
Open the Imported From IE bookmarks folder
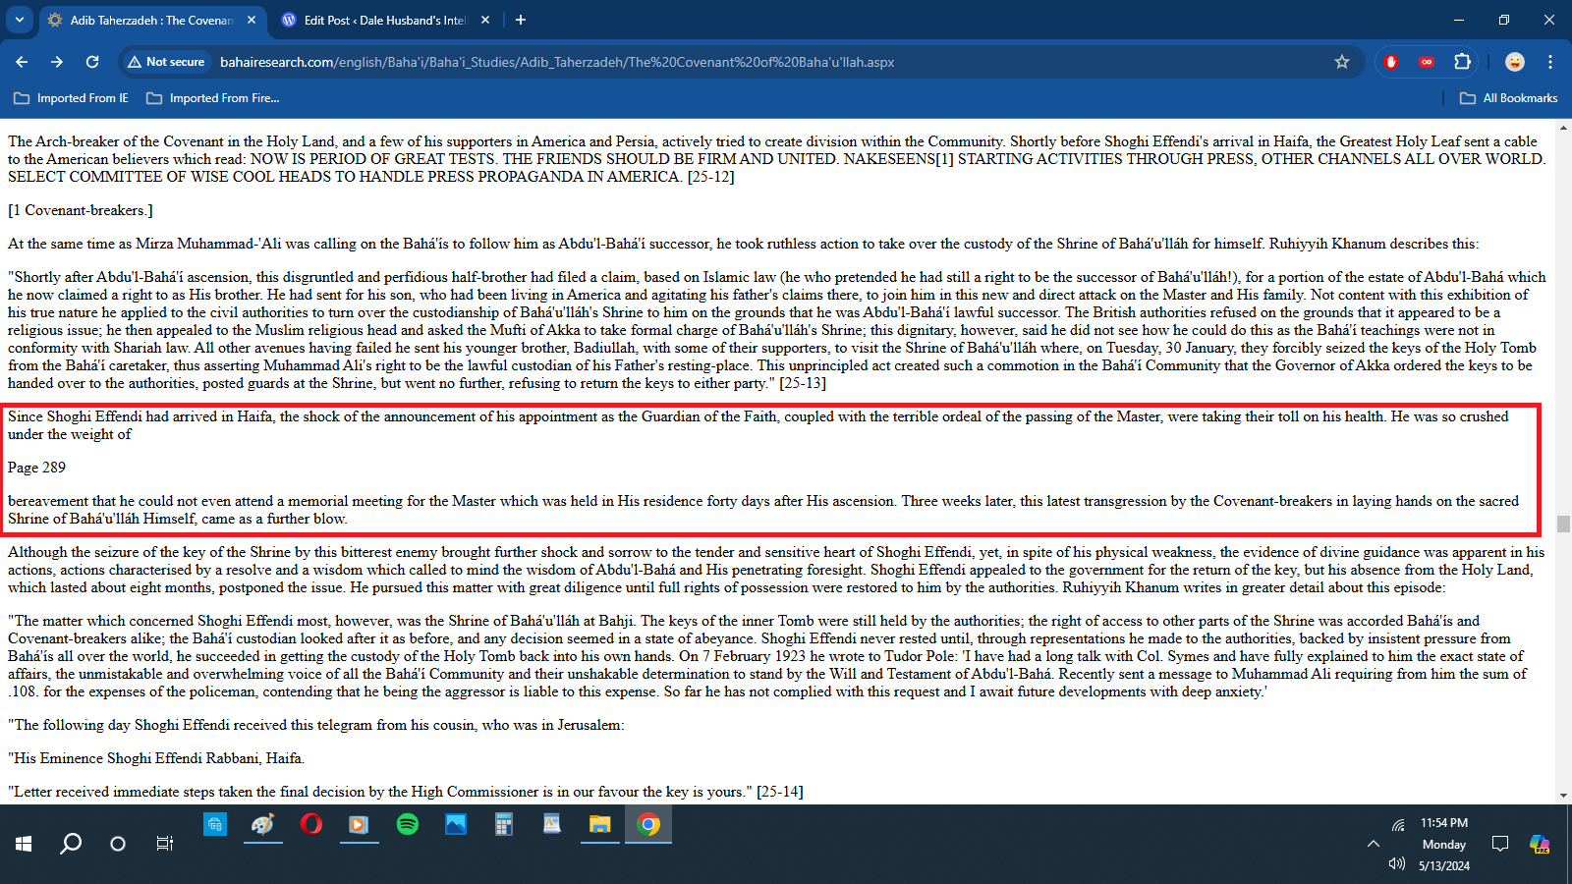point(71,98)
